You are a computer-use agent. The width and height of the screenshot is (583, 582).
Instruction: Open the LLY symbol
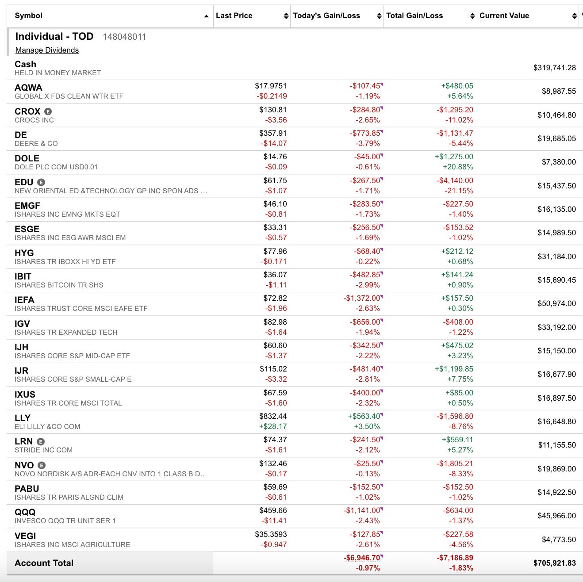click(x=23, y=418)
